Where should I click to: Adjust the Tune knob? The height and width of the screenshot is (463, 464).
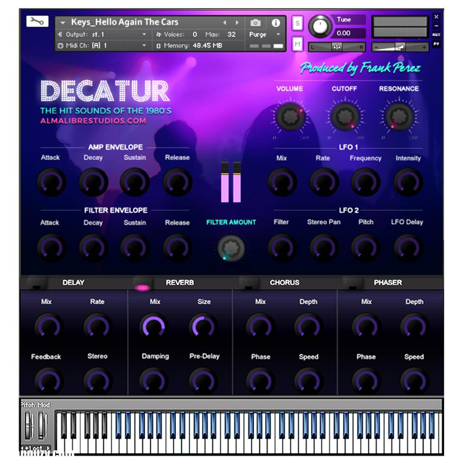tap(320, 26)
